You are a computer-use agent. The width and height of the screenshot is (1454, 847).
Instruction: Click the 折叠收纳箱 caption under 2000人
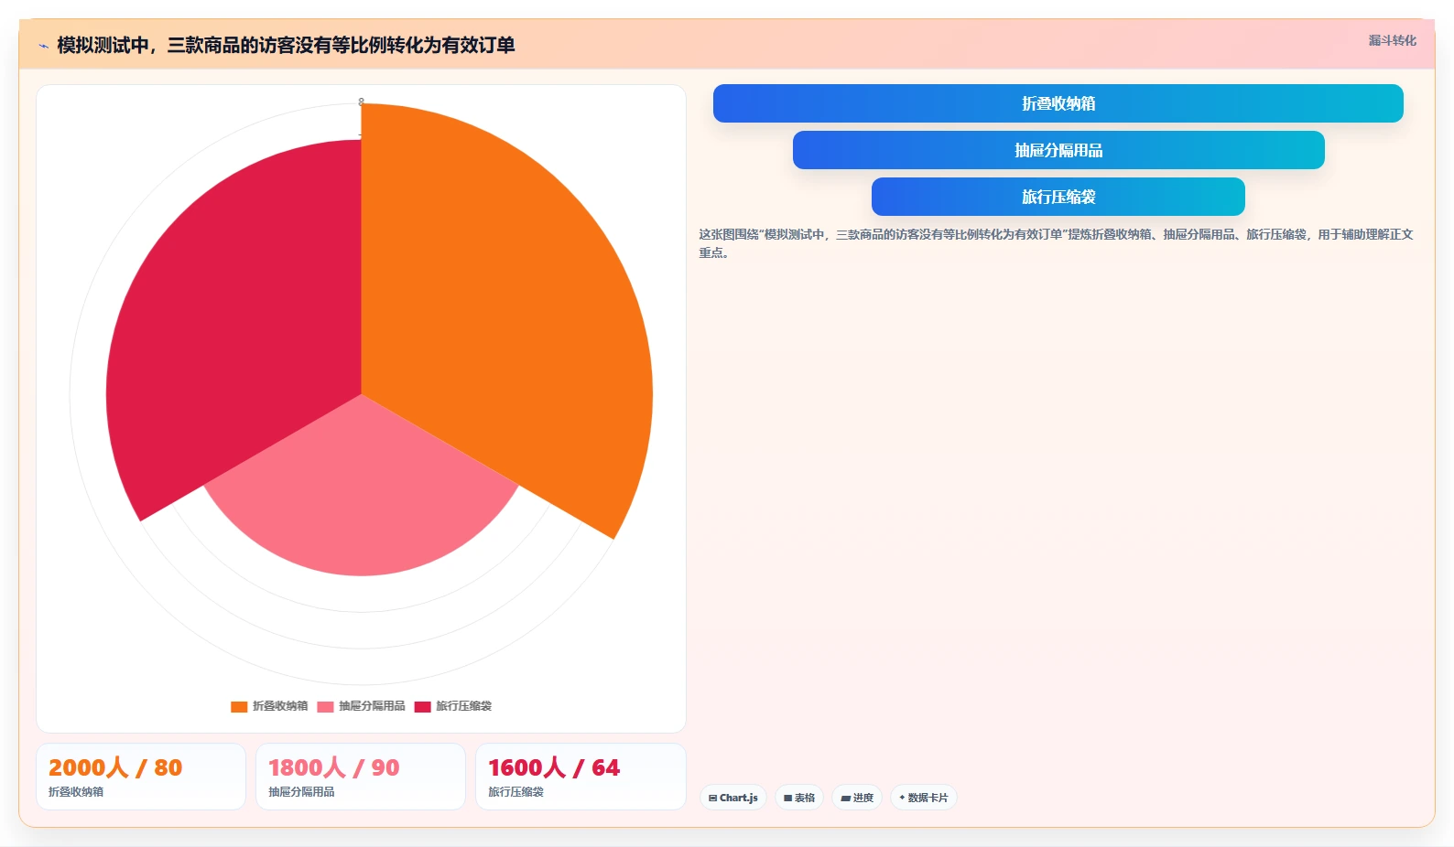pos(76,792)
